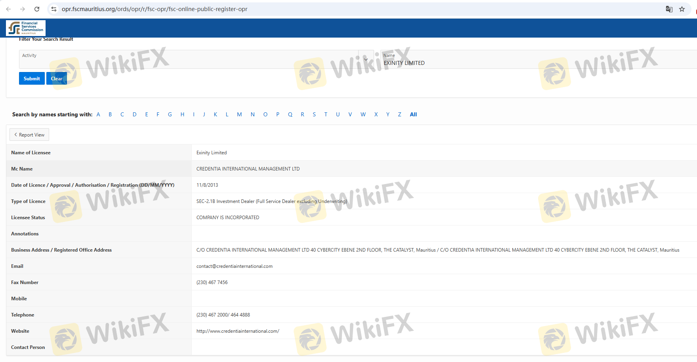Open the site information icon in address bar
Image resolution: width=697 pixels, height=362 pixels.
pyautogui.click(x=54, y=9)
